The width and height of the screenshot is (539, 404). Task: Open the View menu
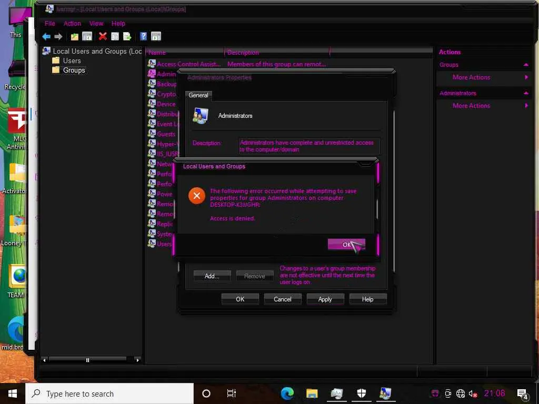click(x=96, y=23)
